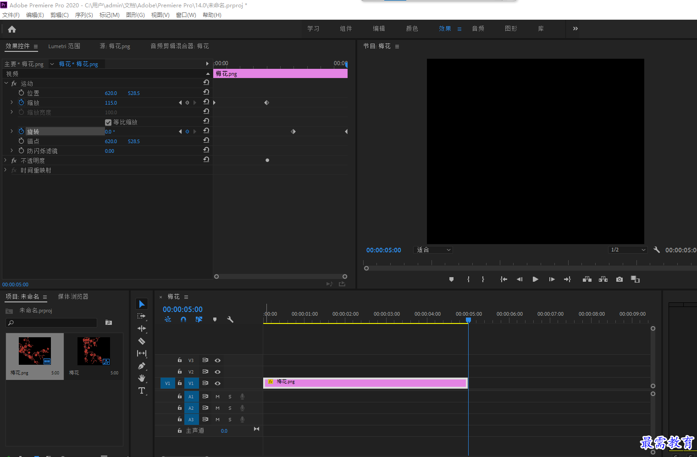Open 剪辑(C) menu
Viewport: 697px width, 457px height.
[60, 15]
